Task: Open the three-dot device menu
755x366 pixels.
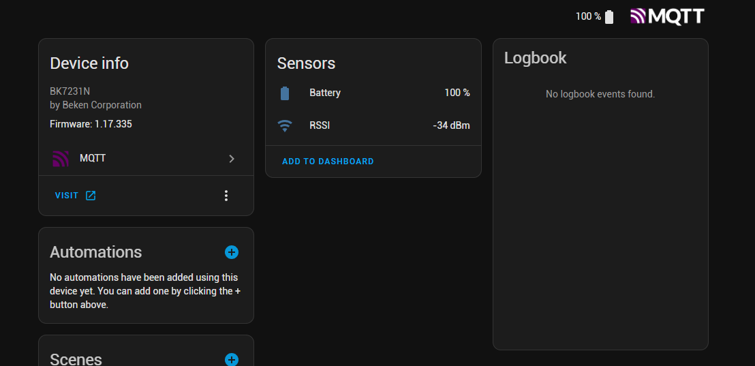Action: 226,196
